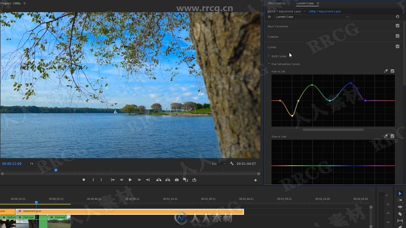Click the Hue vs Hue curve line
This screenshot has width=406, height=228.
(333, 166)
